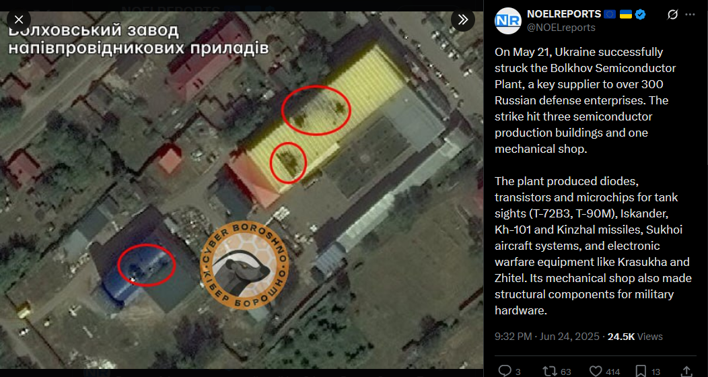View the 24.5K Views analytics
708x377 pixels.
point(635,337)
